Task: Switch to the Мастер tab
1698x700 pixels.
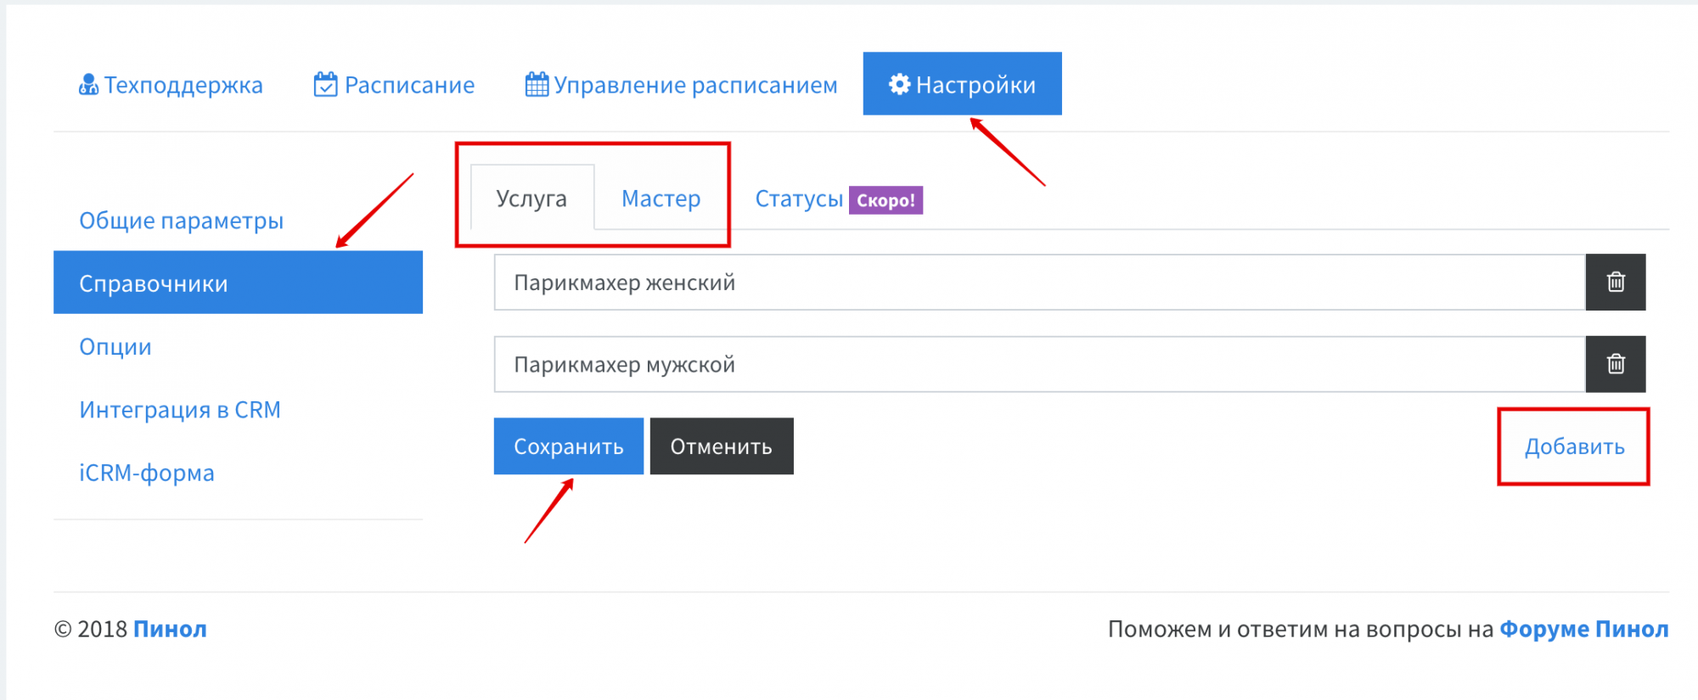Action: point(661,199)
